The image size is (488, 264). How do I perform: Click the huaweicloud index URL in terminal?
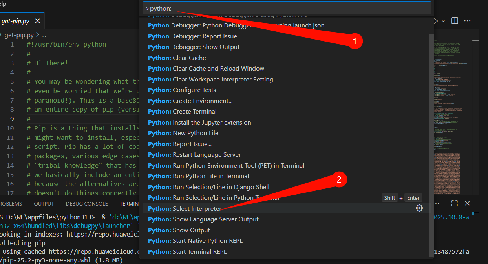click(103, 234)
